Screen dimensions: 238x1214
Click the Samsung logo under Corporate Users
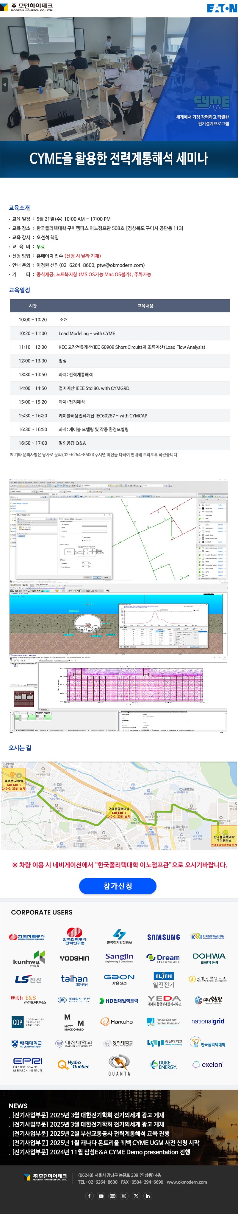pos(163,937)
